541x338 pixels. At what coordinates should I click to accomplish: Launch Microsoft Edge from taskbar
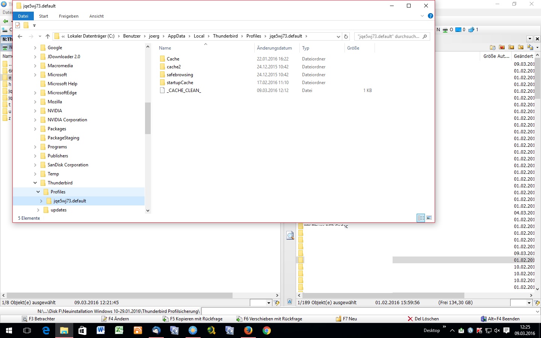(46, 330)
